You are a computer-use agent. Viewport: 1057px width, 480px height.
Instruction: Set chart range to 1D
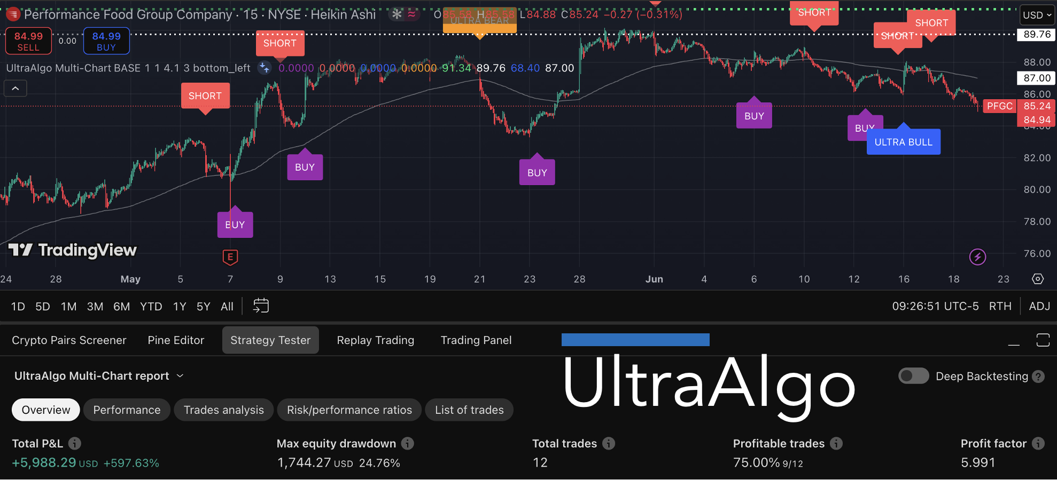[x=18, y=307]
